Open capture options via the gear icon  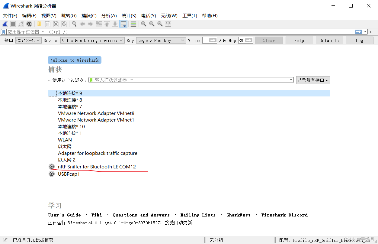click(29, 24)
